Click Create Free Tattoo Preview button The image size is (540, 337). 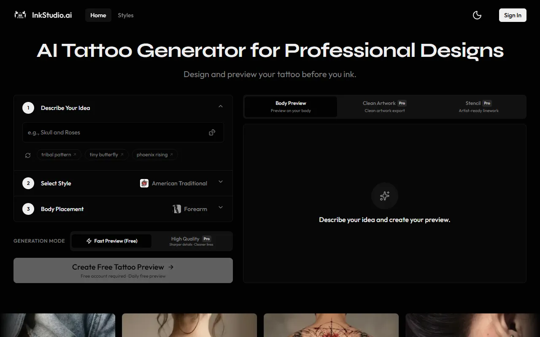click(x=123, y=270)
